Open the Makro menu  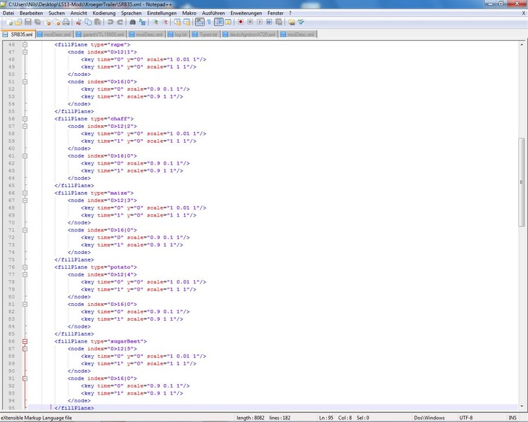[189, 13]
